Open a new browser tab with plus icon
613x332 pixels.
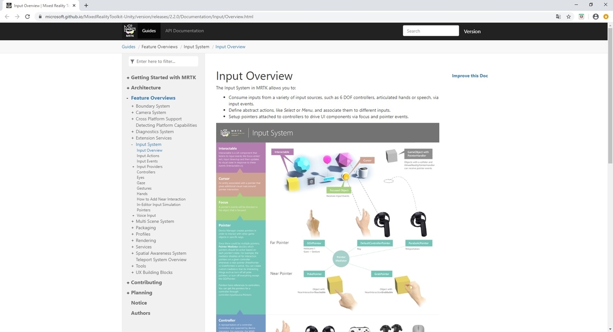pos(86,5)
